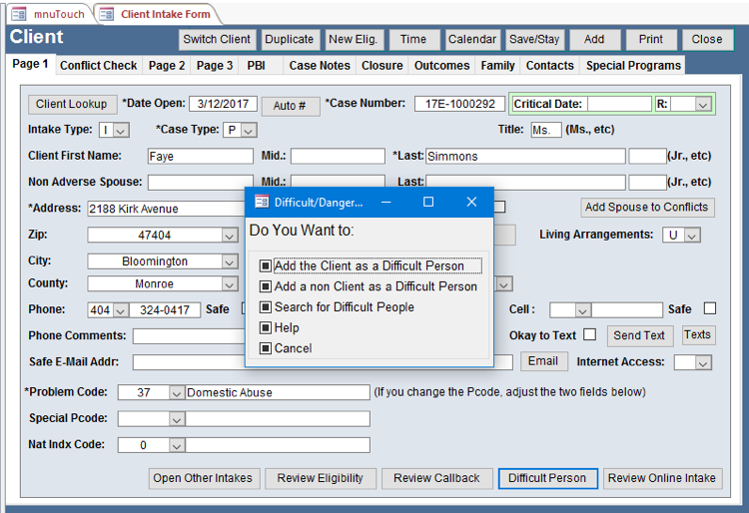Open the Case Notes tab

320,66
